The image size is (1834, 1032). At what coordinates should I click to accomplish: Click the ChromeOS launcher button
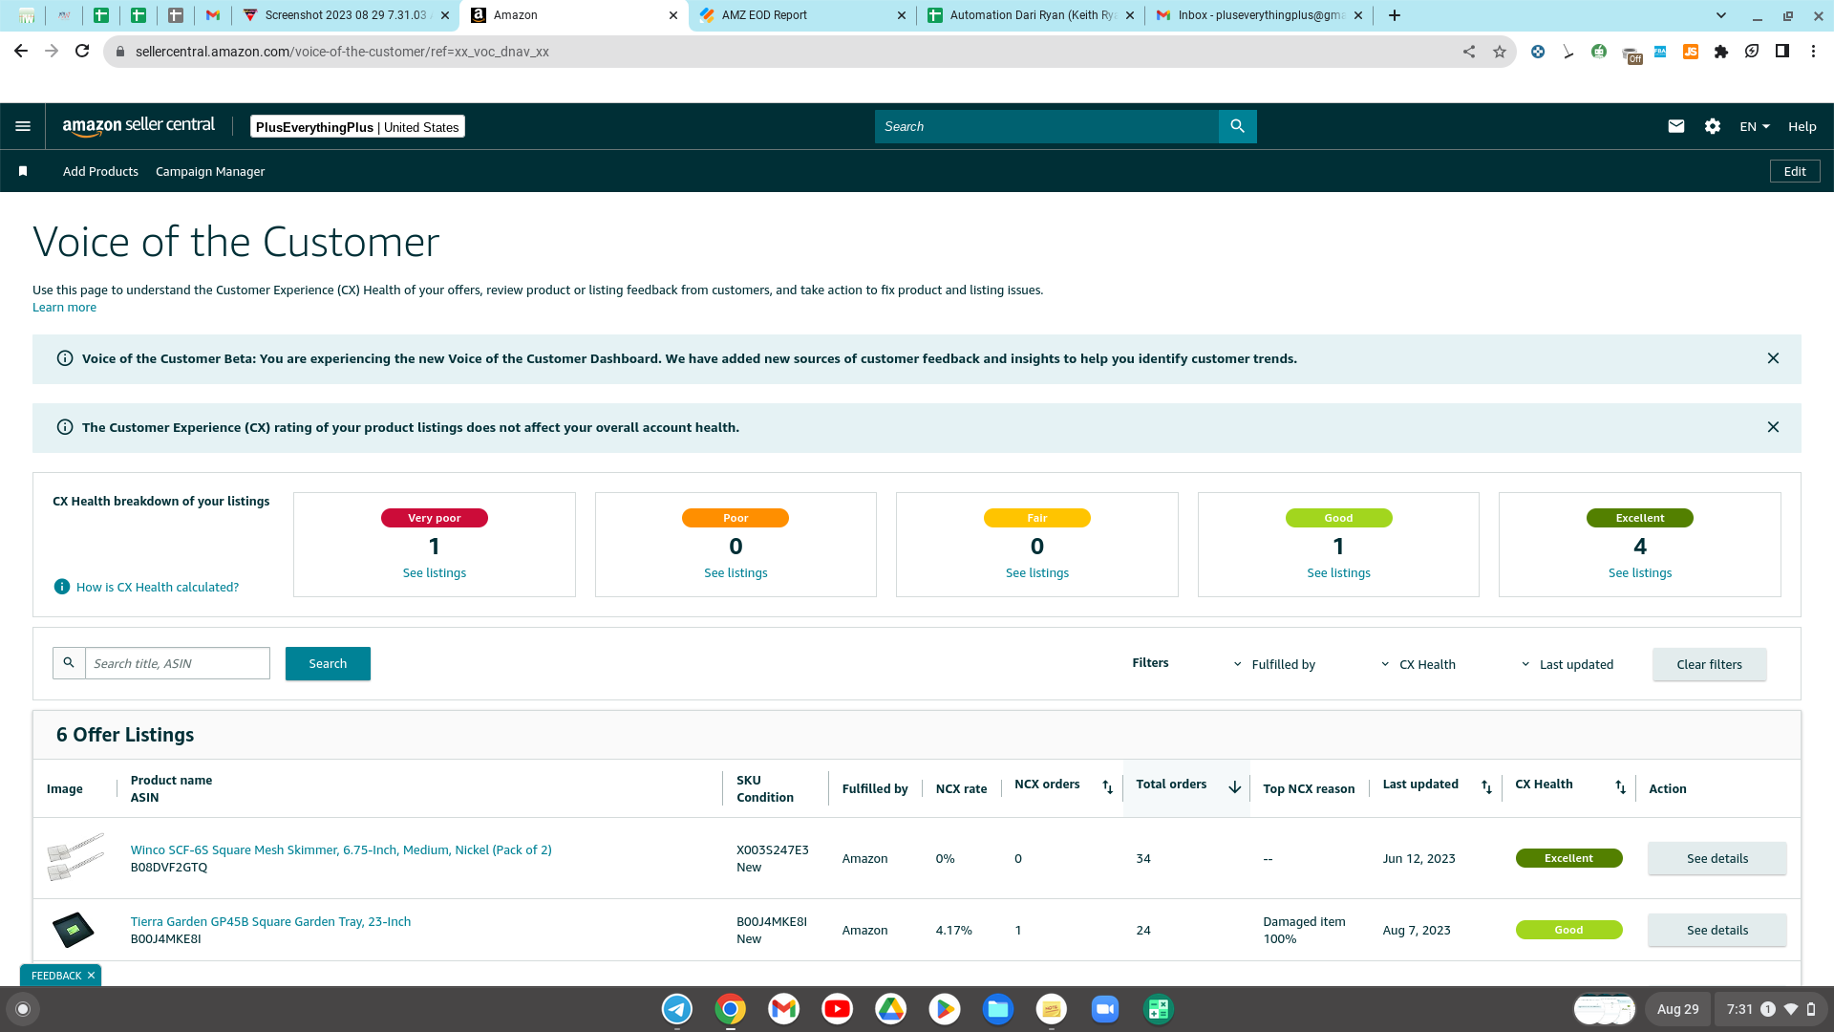[23, 1009]
